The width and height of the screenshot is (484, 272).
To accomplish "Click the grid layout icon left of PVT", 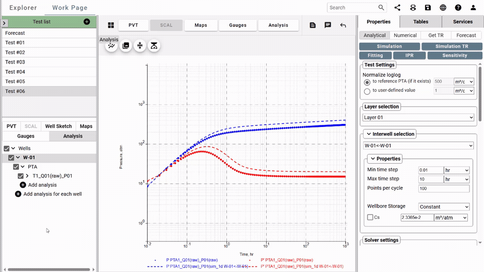I will tap(111, 25).
